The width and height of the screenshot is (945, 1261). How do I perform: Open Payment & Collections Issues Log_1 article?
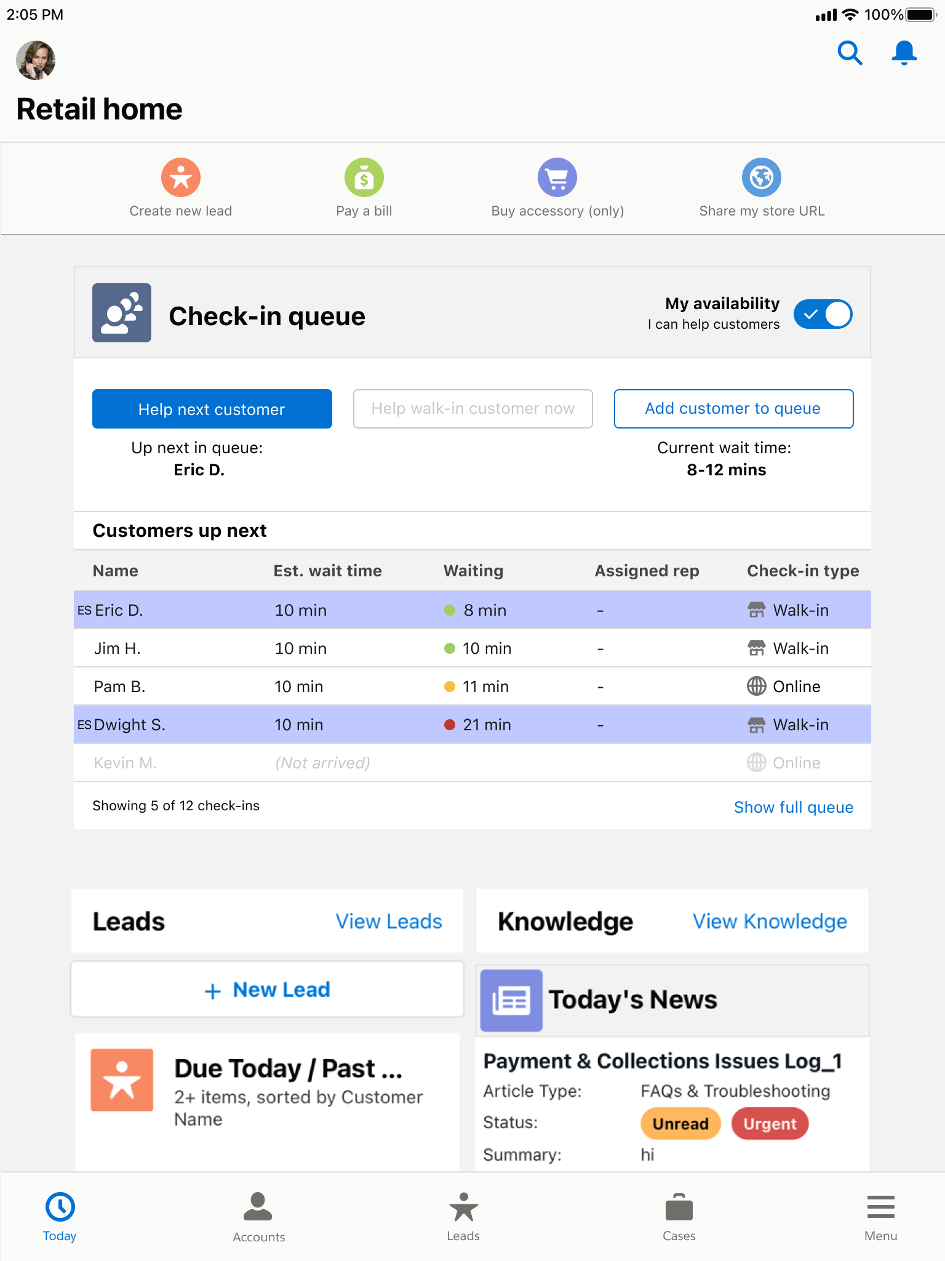point(663,1062)
